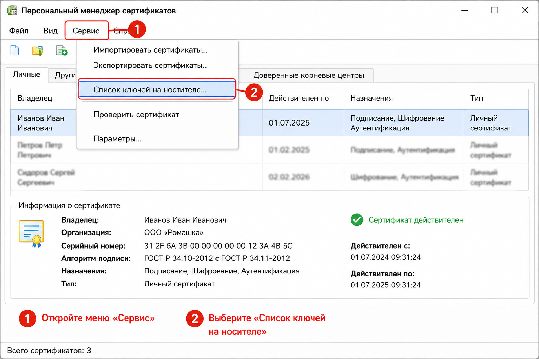Screen dimensions: 539x359
Task: Open the Сервис menu
Action: click(86, 31)
